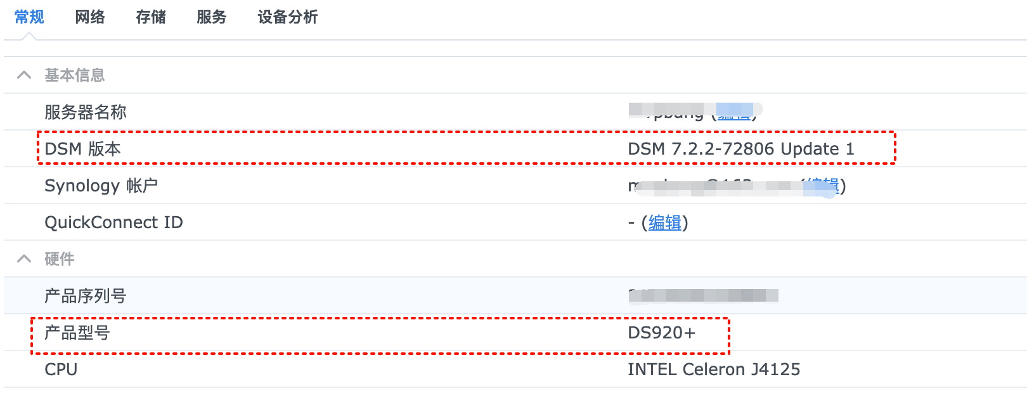Click 编辑 link beside 服务器名称 value
The image size is (1027, 398).
[x=734, y=113]
